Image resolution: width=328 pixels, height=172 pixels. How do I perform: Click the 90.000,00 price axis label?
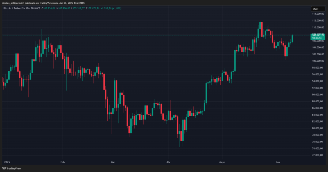(318, 95)
